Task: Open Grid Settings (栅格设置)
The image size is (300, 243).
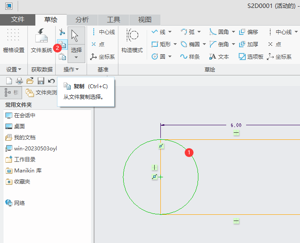Action: 14,41
